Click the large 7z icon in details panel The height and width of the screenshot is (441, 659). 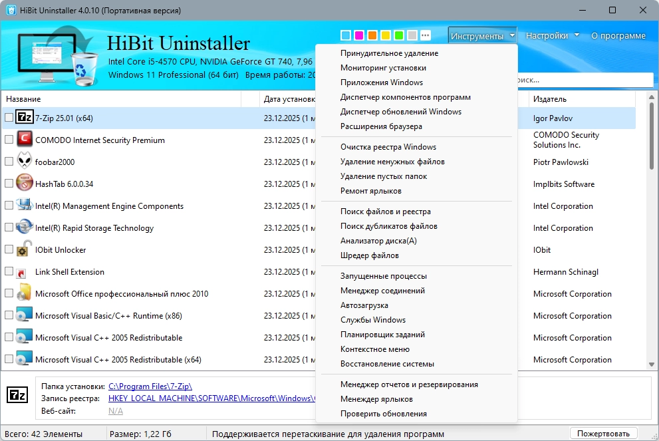(x=17, y=394)
